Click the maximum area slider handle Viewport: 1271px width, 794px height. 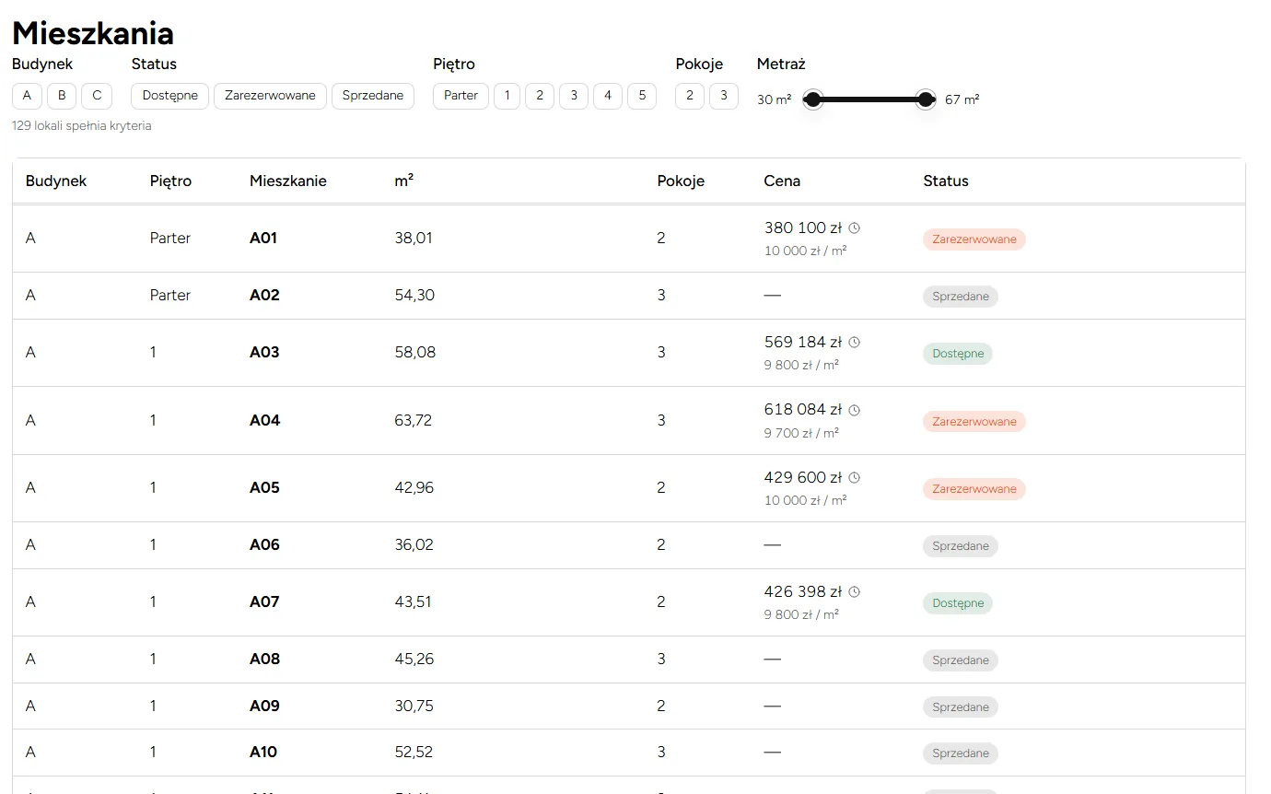(926, 99)
